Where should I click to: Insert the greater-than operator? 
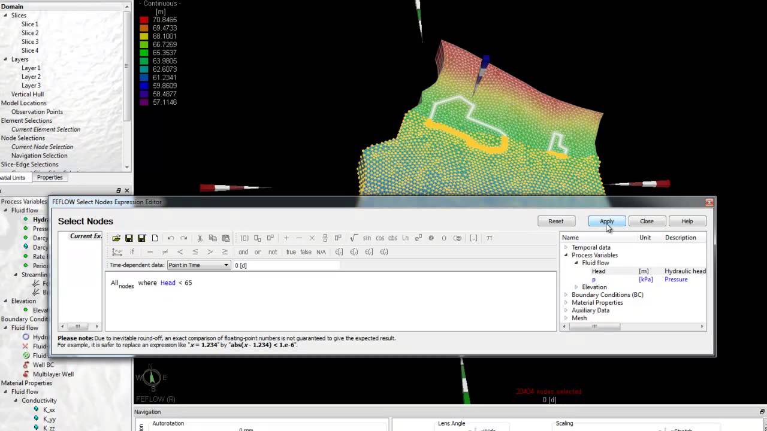(210, 252)
